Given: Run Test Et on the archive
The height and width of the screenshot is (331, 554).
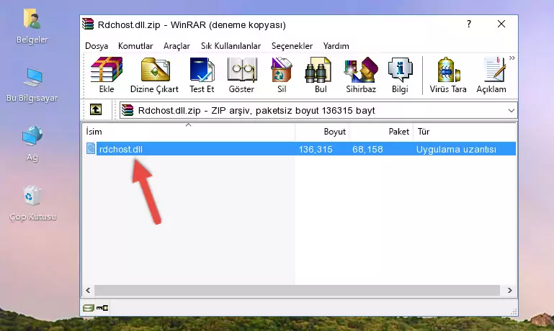Looking at the screenshot, I should point(202,75).
